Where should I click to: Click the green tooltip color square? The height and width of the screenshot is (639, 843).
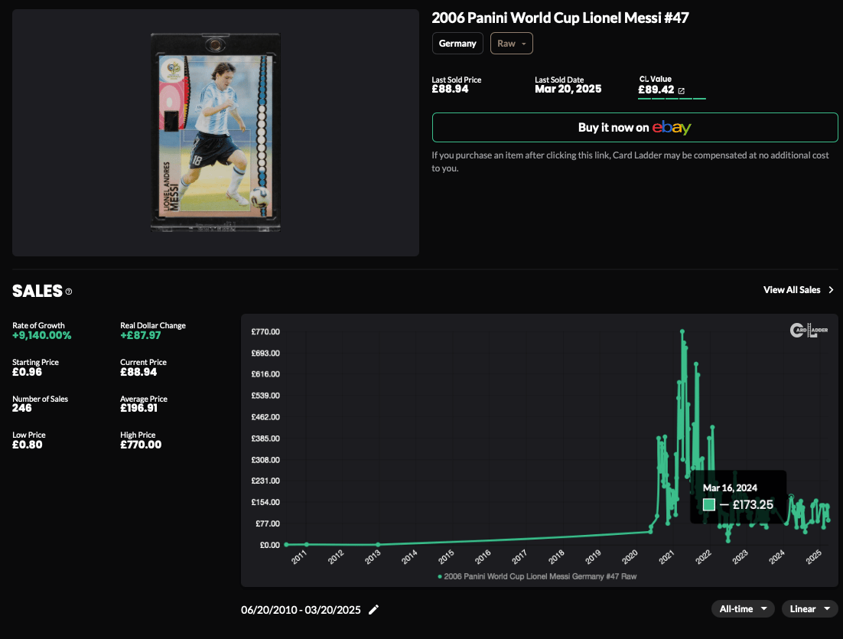[x=709, y=504]
